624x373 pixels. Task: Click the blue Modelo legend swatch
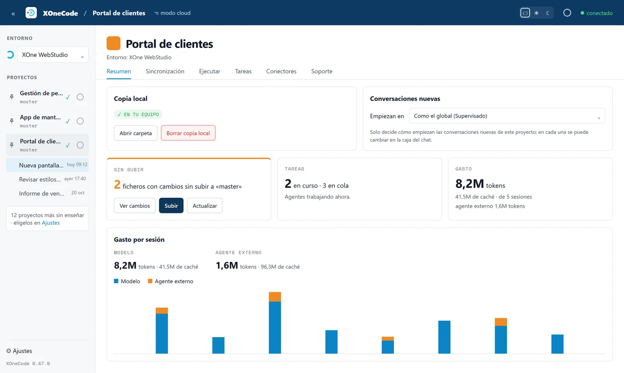(x=116, y=281)
